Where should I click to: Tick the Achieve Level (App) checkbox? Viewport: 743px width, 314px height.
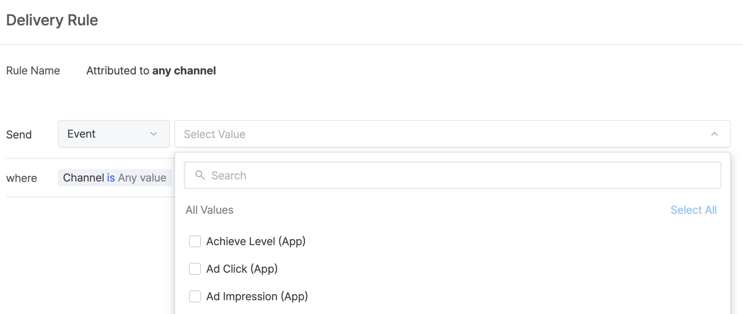tap(195, 241)
